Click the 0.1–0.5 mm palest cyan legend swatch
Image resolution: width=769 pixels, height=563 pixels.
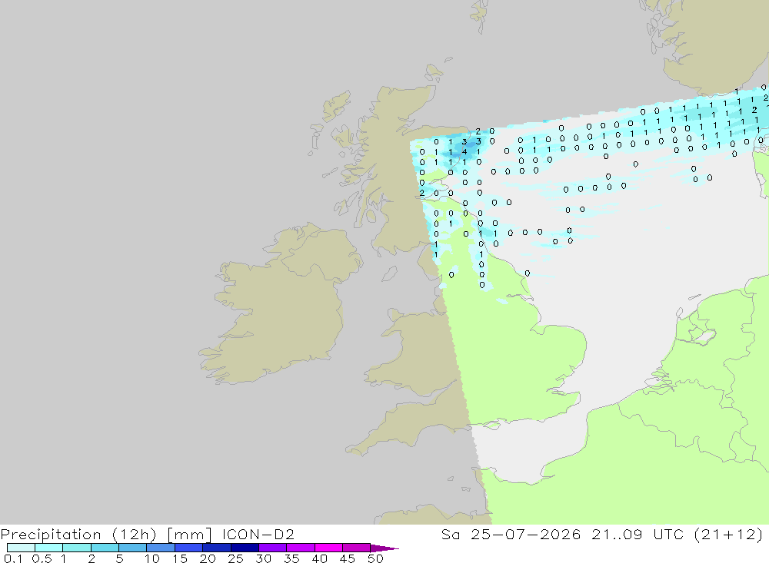21,548
